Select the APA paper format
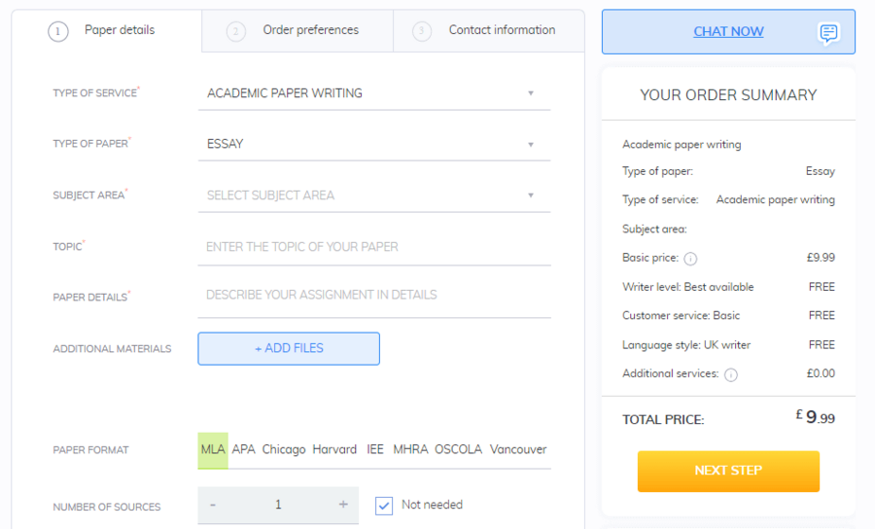875x529 pixels. 243,450
